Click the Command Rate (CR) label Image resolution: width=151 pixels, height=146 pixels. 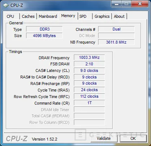click(x=52, y=103)
